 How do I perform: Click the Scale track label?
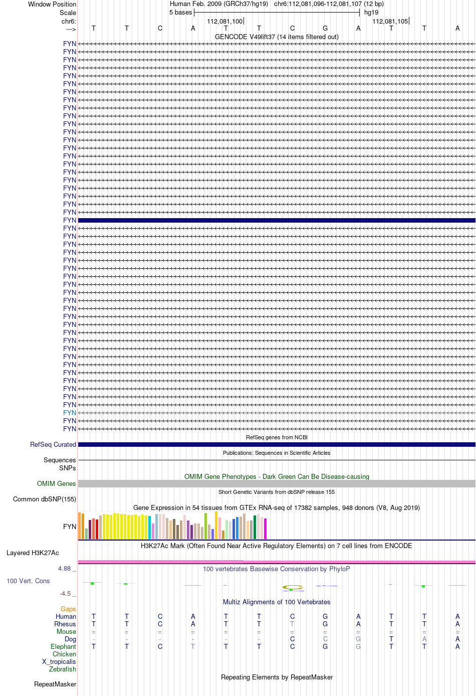[x=68, y=13]
